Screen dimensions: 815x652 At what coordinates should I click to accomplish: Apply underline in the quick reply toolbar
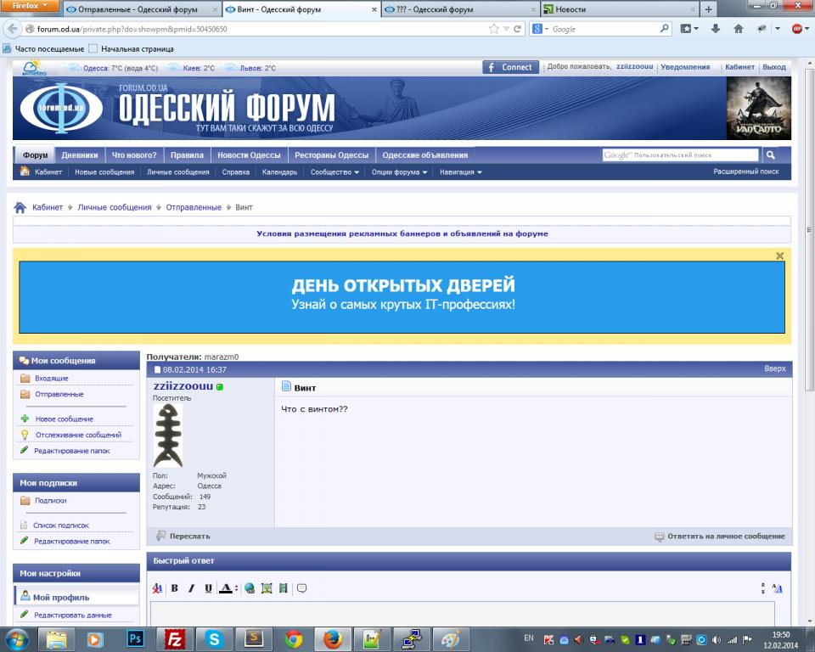click(208, 588)
